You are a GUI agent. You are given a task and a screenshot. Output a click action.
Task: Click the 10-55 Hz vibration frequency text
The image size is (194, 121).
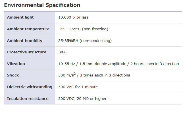[66, 64]
